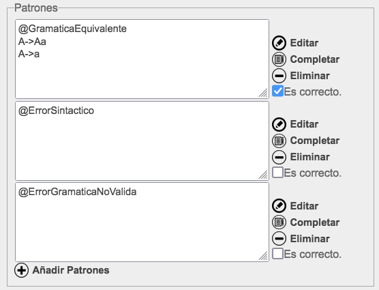Image resolution: width=379 pixels, height=290 pixels.
Task: Click the minus icon for the ErrorSintactico pattern
Action: click(279, 157)
